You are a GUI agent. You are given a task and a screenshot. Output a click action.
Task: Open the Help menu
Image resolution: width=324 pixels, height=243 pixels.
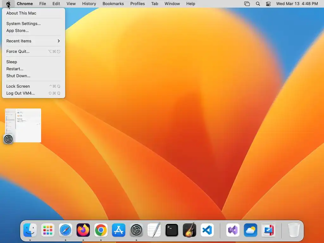click(x=190, y=4)
